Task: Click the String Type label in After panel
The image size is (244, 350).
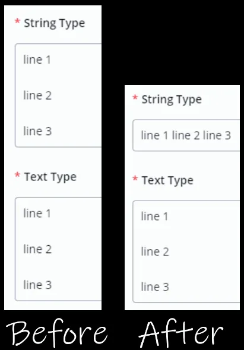Action: click(x=172, y=99)
